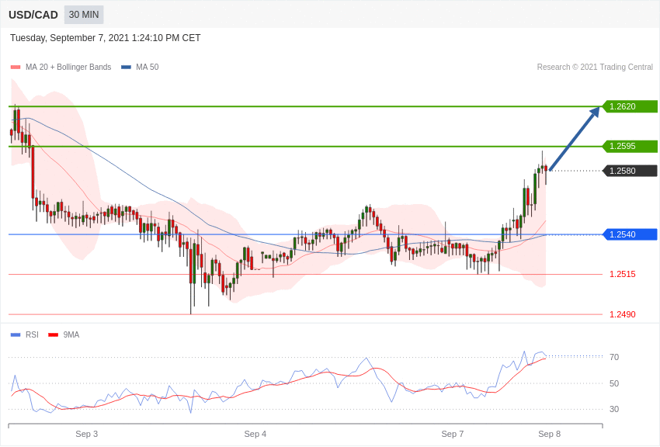The width and height of the screenshot is (660, 447).
Task: Click the 1.2580 current price tag
Action: (630, 171)
